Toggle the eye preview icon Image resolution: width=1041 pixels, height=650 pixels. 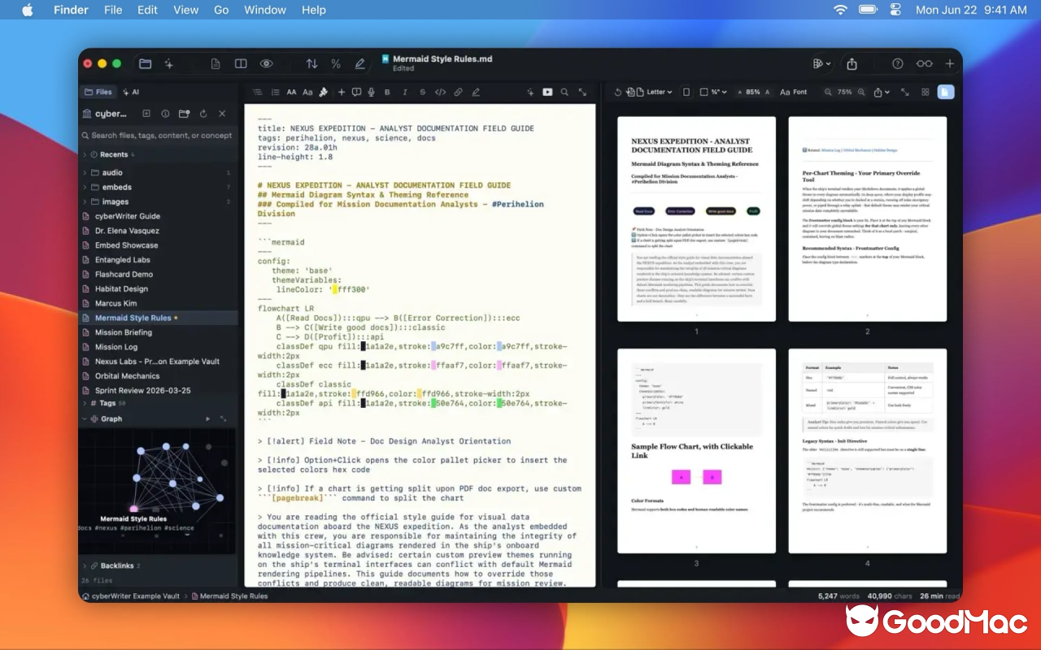266,63
